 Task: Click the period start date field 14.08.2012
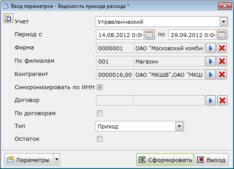pyautogui.click(x=120, y=35)
